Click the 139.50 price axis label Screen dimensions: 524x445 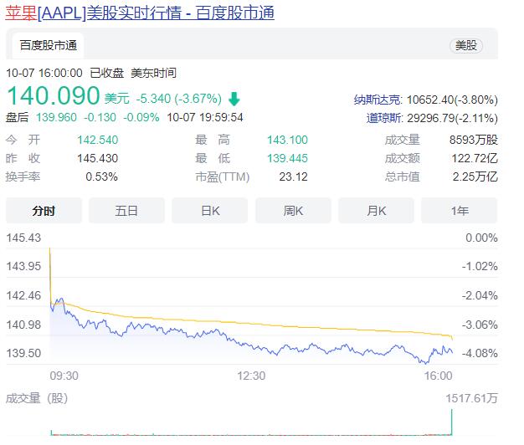[x=23, y=353]
